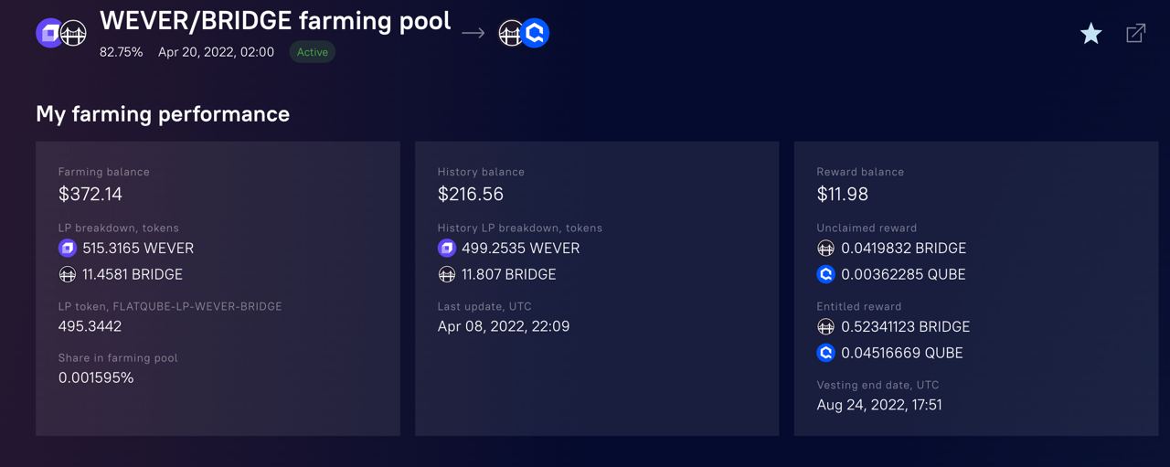Image resolution: width=1170 pixels, height=467 pixels.
Task: Click the $11.98 reward balance value
Action: coord(842,194)
